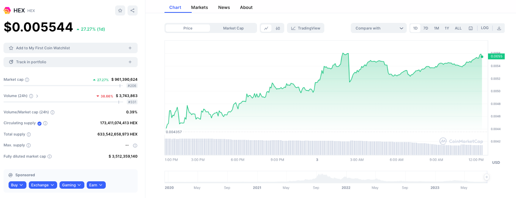Open info icon beside Max. supply value

(x=135, y=146)
